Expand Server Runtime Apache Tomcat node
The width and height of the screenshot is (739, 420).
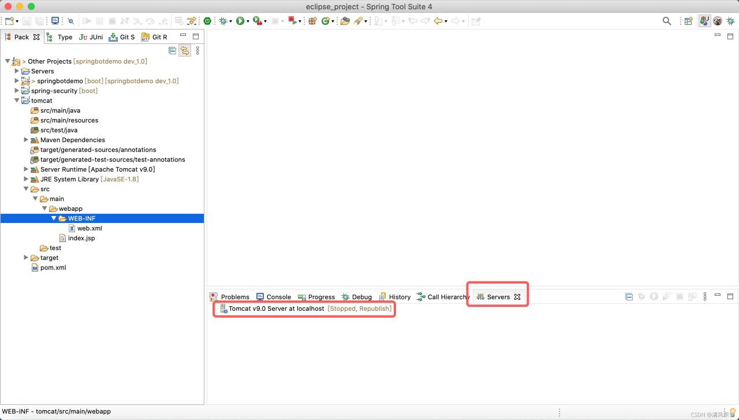tap(26, 169)
